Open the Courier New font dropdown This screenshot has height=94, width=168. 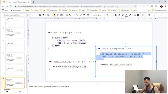click(x=98, y=15)
